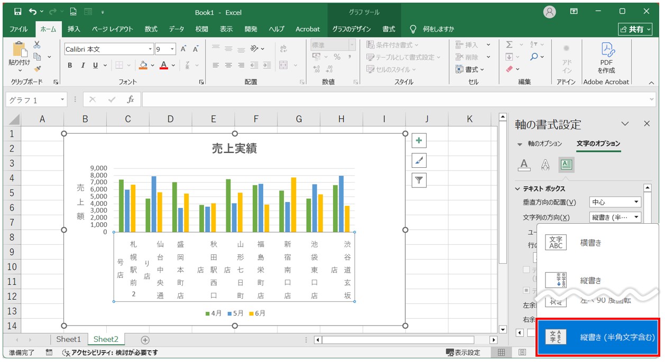Open Chart Styles brush button
Screen dimensions: 665x362
tap(419, 160)
